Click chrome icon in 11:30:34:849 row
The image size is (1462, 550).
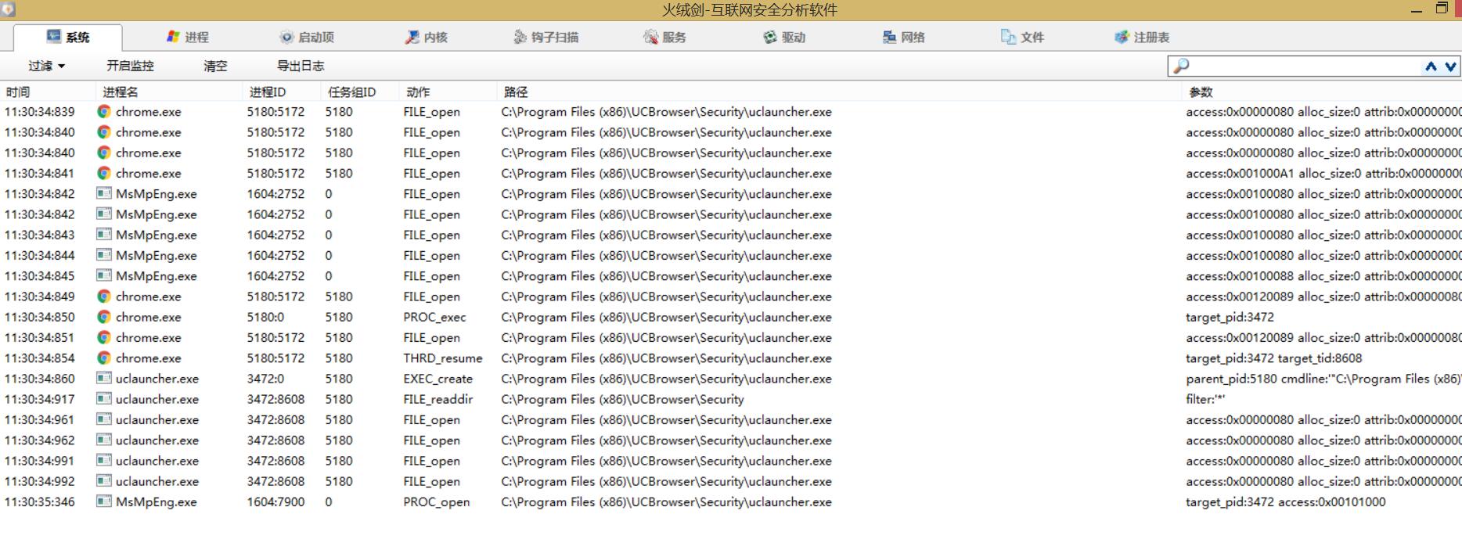tap(104, 297)
